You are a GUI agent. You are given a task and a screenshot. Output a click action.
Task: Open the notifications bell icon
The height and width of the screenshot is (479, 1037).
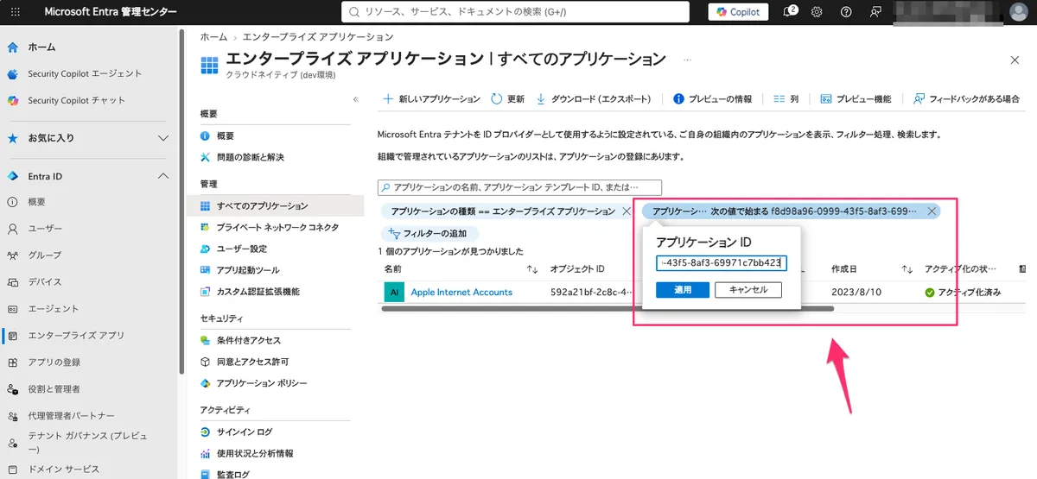tap(788, 12)
